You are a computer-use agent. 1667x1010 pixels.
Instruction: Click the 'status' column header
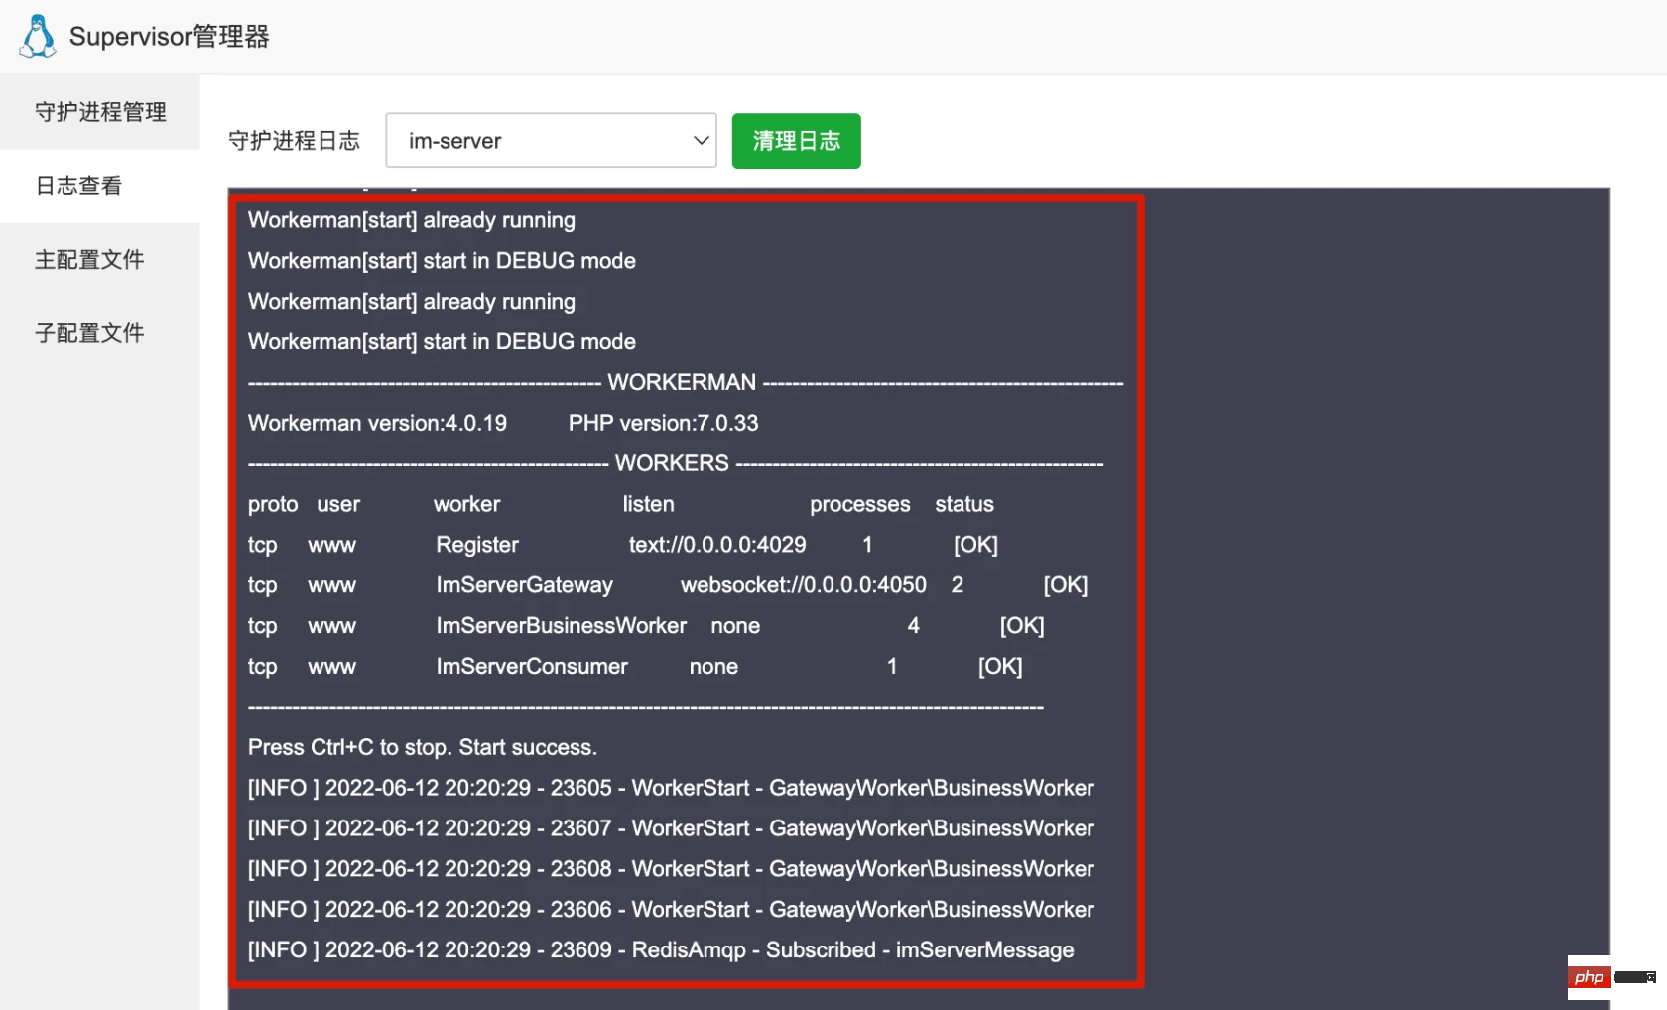point(963,504)
